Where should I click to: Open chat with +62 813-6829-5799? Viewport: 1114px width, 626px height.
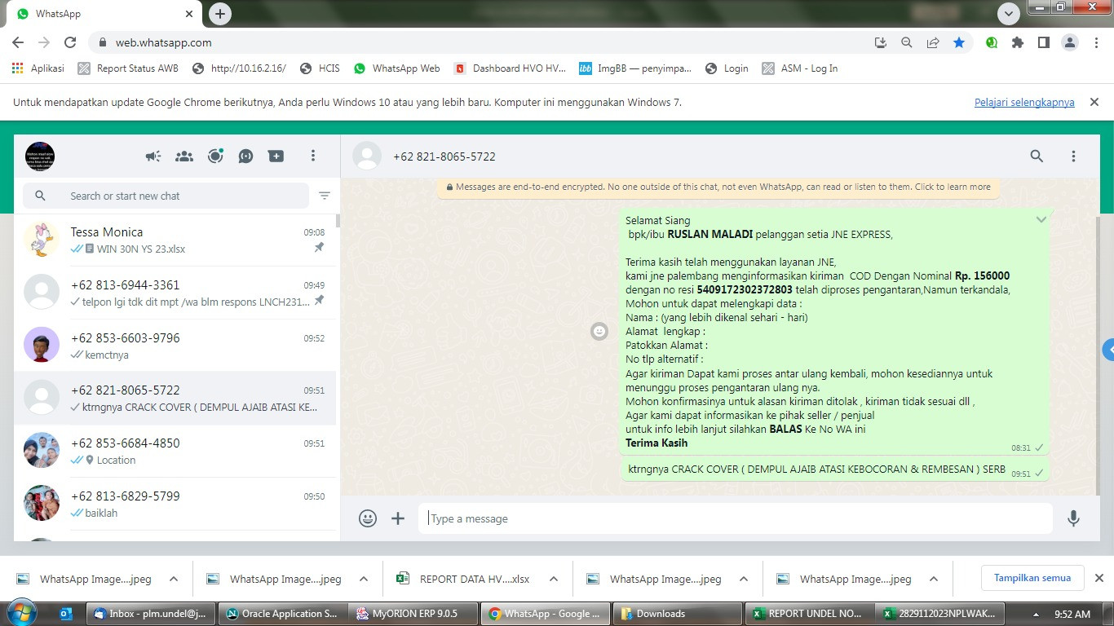(x=175, y=504)
